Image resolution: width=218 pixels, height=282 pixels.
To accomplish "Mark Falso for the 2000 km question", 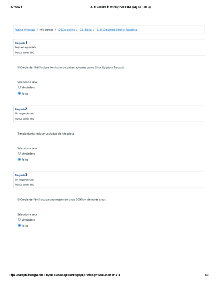I will tap(19, 226).
